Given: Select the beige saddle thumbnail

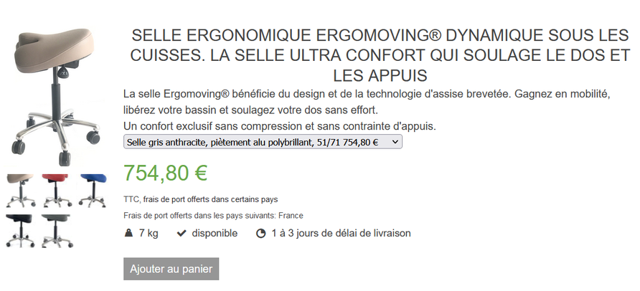Looking at the screenshot, I should (x=20, y=191).
